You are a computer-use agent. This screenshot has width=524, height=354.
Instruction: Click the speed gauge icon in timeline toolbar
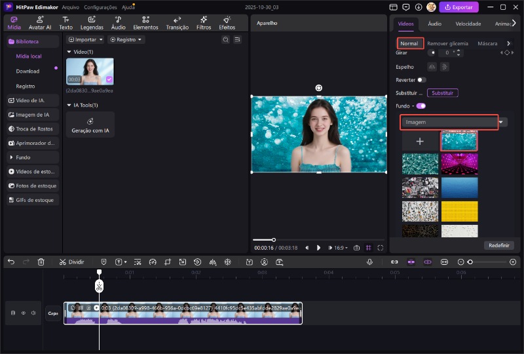tap(153, 262)
